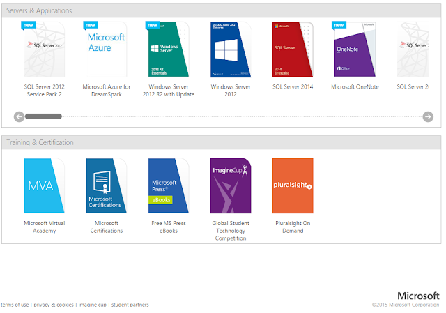This screenshot has height=313, width=446.
Task: Open the 'SQL Server 2014' caption link
Action: click(x=293, y=86)
